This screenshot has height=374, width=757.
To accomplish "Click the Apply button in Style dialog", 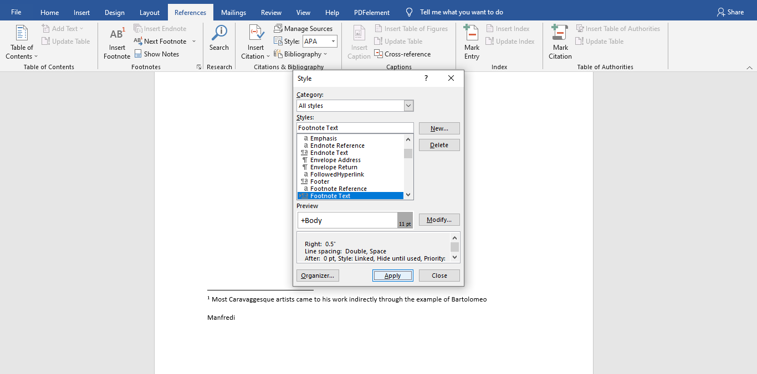I will [392, 275].
